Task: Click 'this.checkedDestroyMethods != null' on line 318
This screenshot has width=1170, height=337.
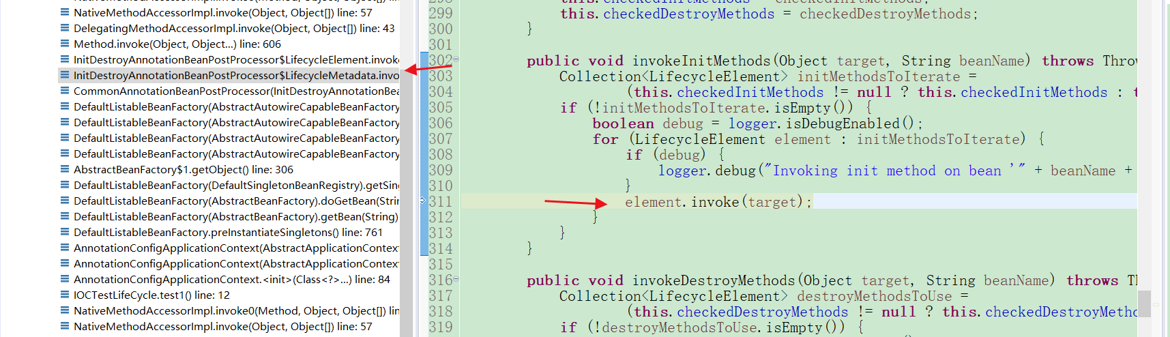Action: click(775, 312)
